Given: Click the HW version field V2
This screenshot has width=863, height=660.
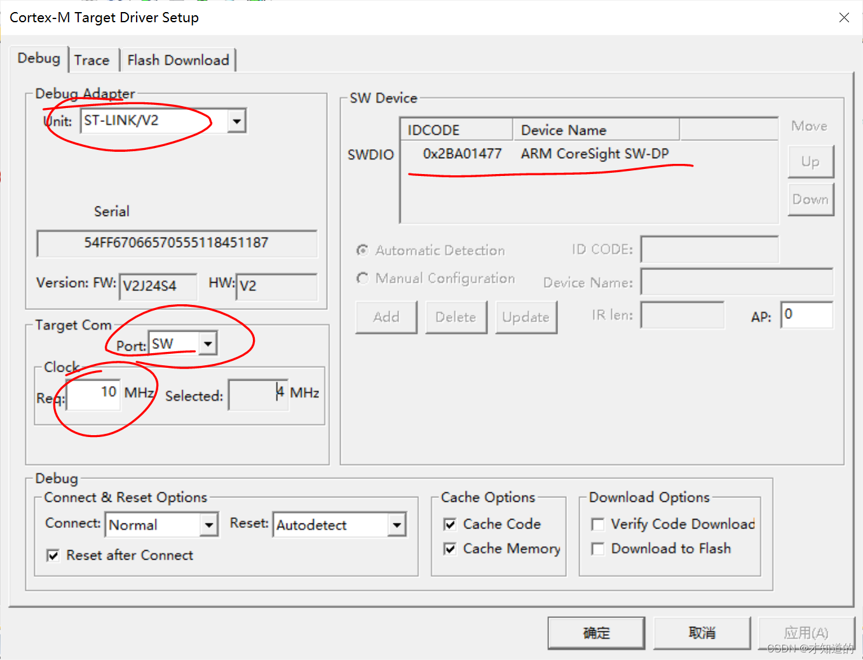Looking at the screenshot, I should [276, 286].
